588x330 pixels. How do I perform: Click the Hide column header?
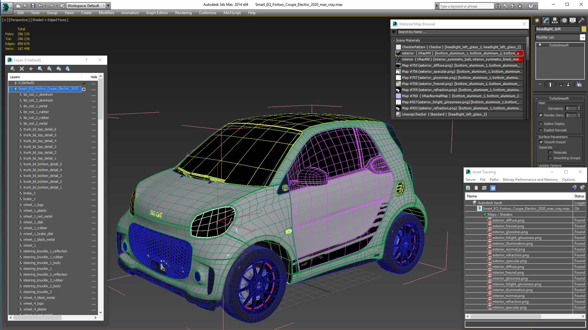[x=94, y=77]
